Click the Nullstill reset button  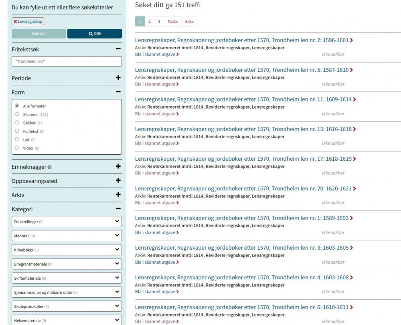pos(39,34)
